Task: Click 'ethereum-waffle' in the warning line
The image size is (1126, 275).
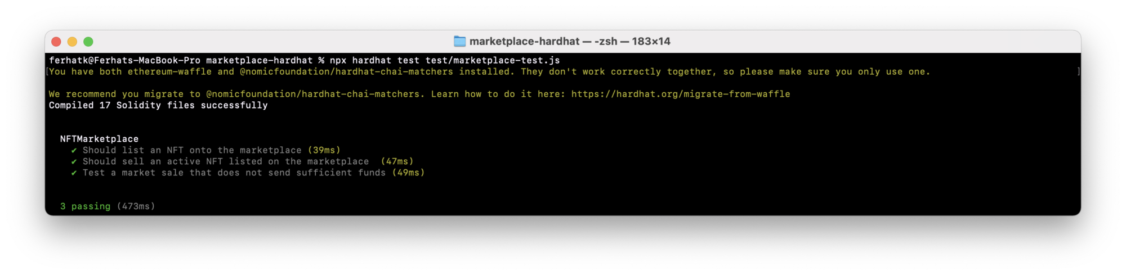Action: click(x=169, y=72)
